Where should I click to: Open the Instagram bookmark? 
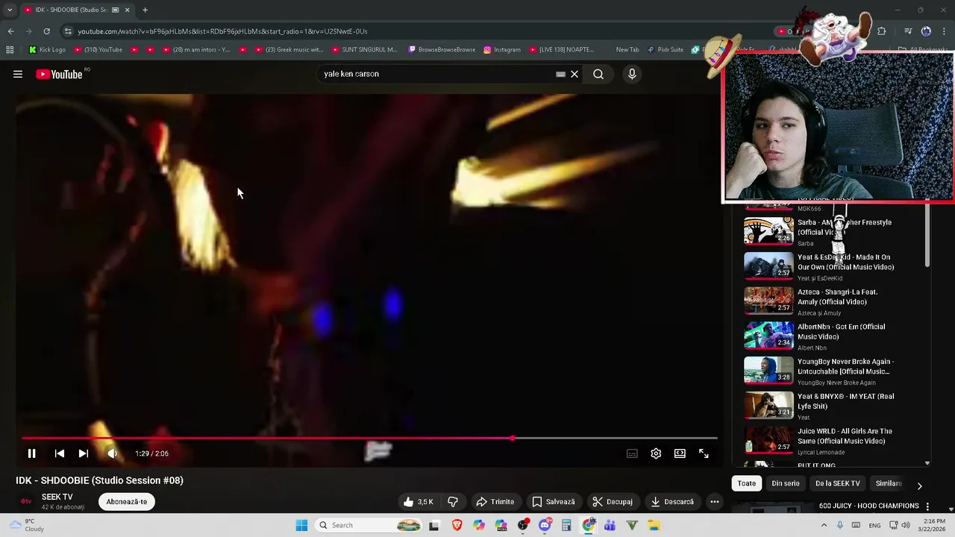click(x=502, y=50)
